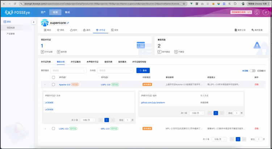This screenshot has height=149, width=272.
Task: Open 解析配置 parsing configuration
Action: click(x=257, y=30)
